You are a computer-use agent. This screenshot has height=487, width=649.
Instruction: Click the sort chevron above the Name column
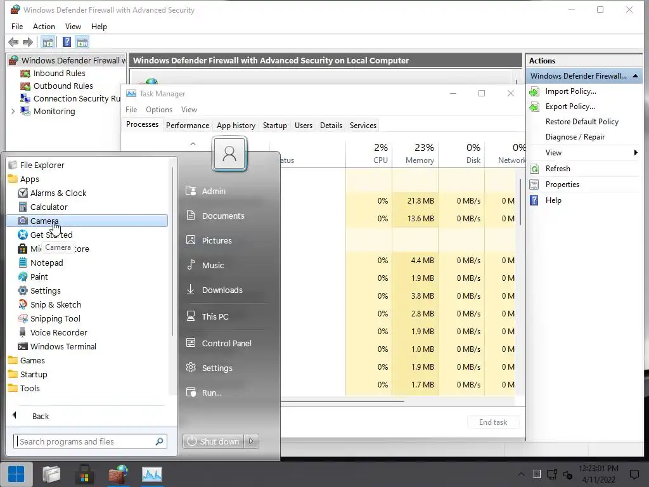pos(193,144)
